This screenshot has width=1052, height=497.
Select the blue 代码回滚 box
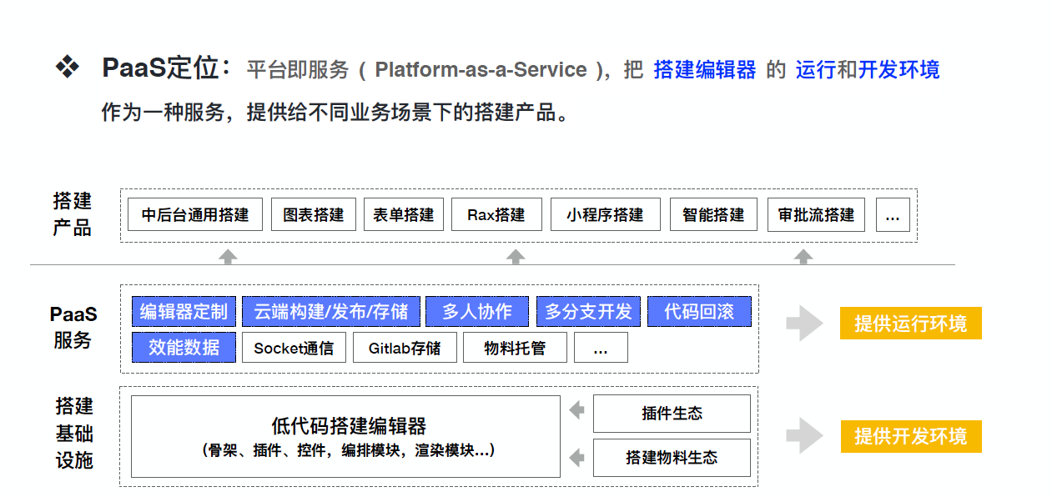pos(699,312)
